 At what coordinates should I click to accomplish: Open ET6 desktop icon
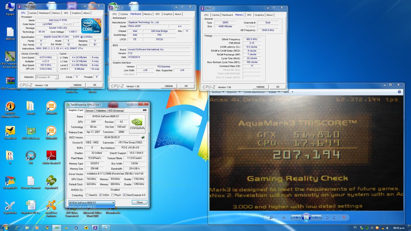(x=31, y=157)
